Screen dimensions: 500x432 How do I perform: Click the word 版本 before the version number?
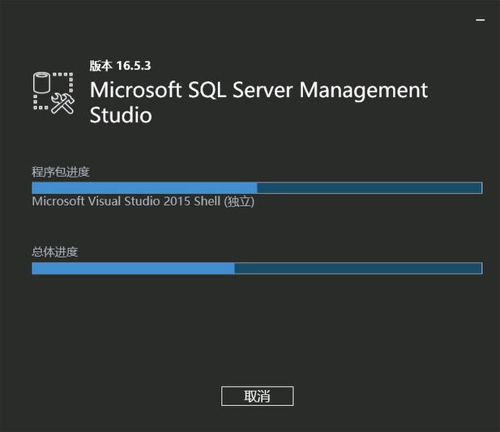coord(100,66)
